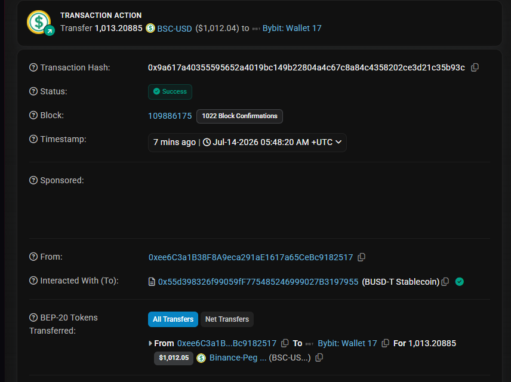Copy the BUSD-T Stablecoin contract address

445,282
